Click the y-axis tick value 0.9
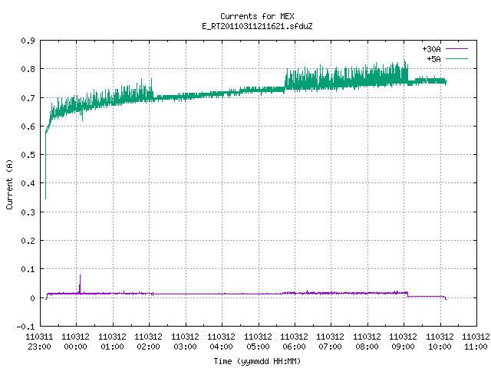The width and height of the screenshot is (491, 368). point(28,41)
